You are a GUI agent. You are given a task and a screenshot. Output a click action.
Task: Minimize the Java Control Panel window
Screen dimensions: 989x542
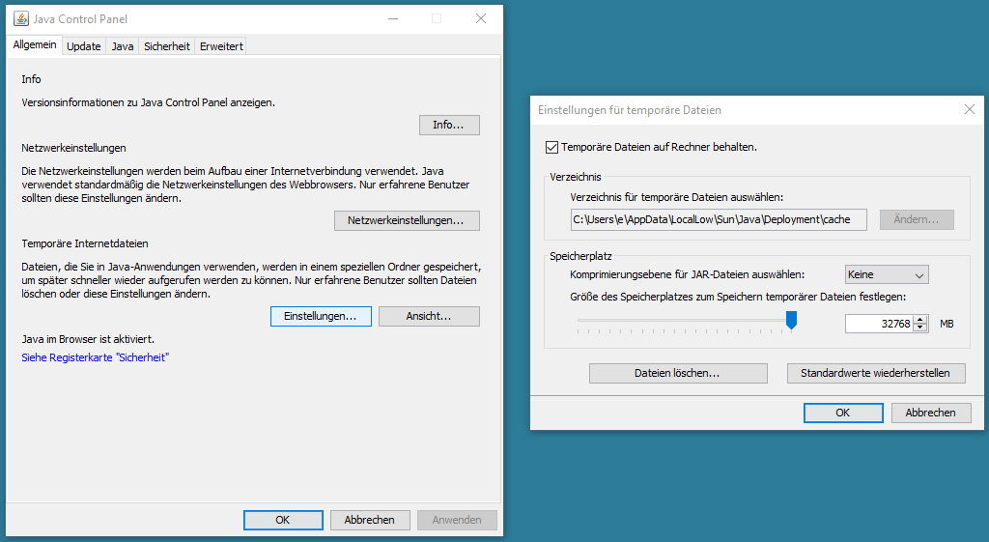click(392, 18)
